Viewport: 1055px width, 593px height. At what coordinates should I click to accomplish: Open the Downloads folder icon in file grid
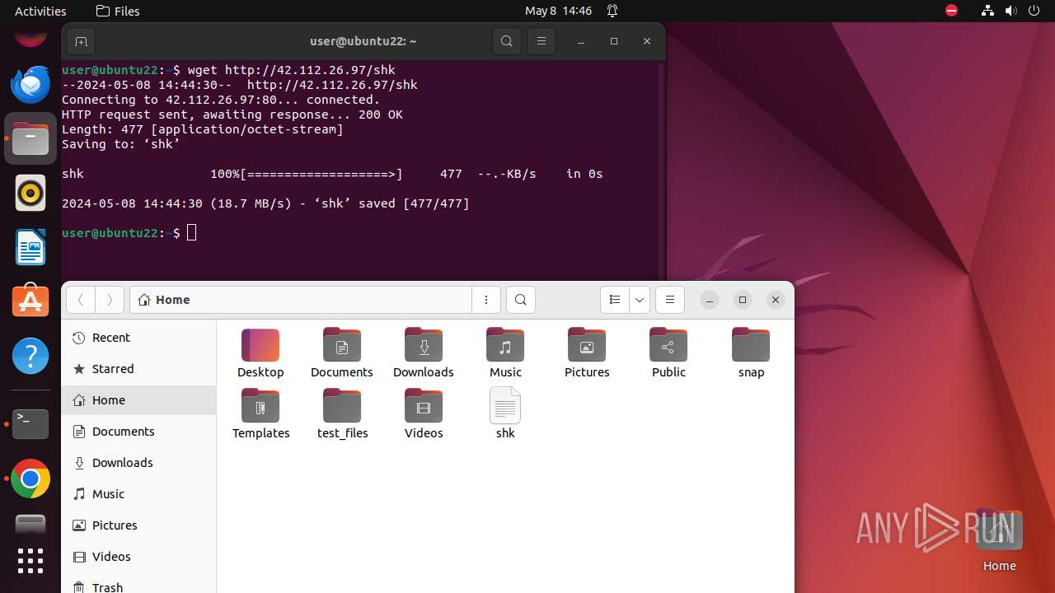pos(424,353)
